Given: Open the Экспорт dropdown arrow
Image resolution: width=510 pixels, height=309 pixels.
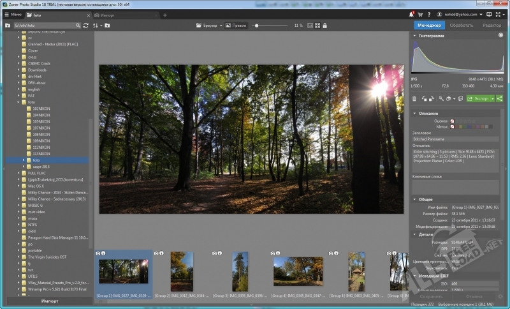Looking at the screenshot, I should [x=492, y=99].
